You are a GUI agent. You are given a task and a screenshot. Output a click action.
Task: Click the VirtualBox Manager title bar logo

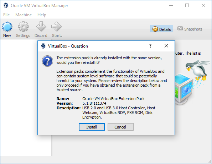(x=6, y=6)
